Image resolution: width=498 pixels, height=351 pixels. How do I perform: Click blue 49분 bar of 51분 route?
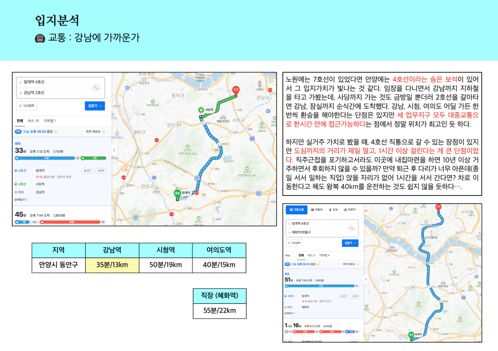320,286
